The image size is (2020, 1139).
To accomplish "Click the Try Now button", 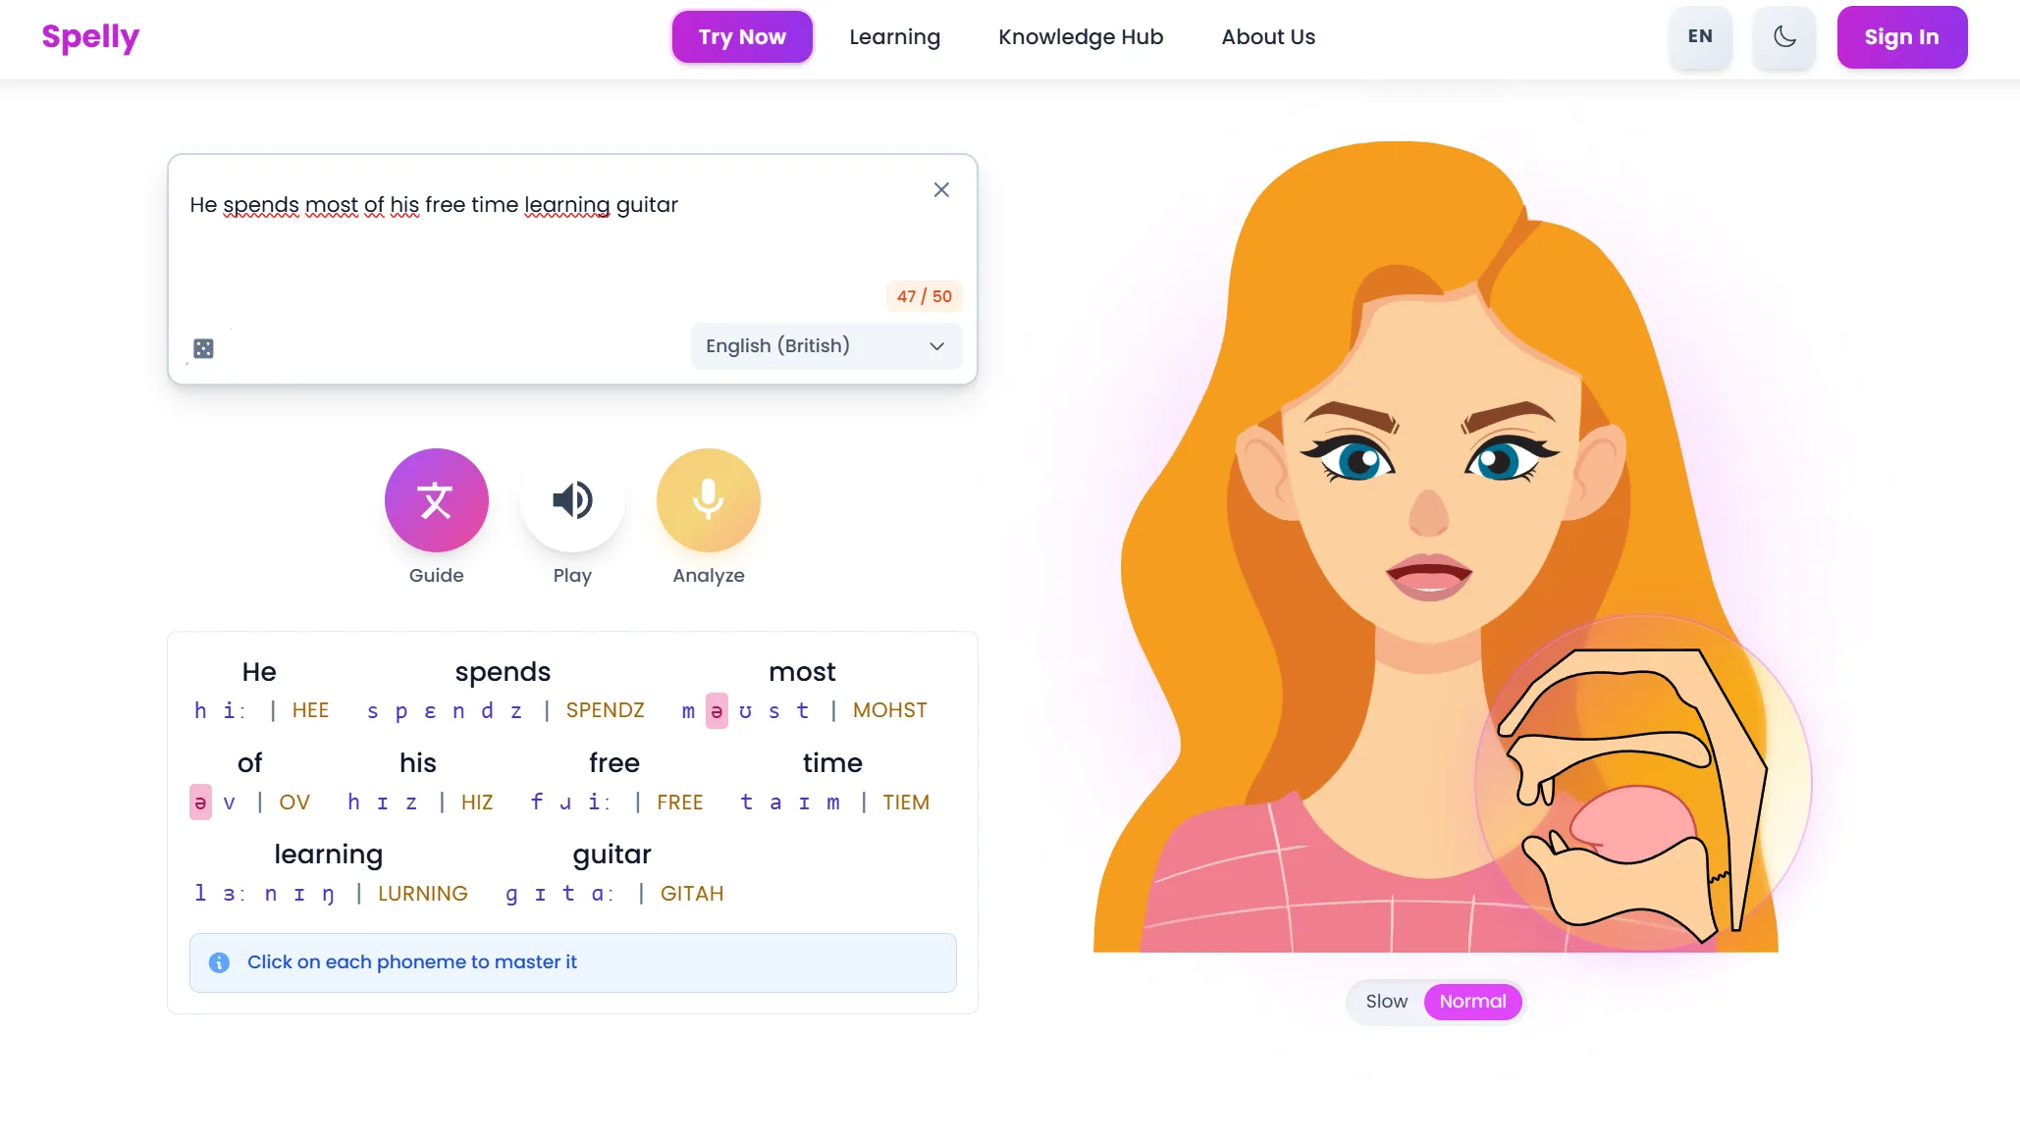I will (x=742, y=37).
